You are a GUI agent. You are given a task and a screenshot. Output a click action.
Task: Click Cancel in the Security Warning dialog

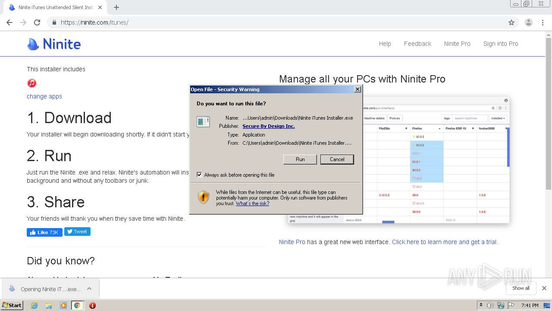tap(337, 159)
